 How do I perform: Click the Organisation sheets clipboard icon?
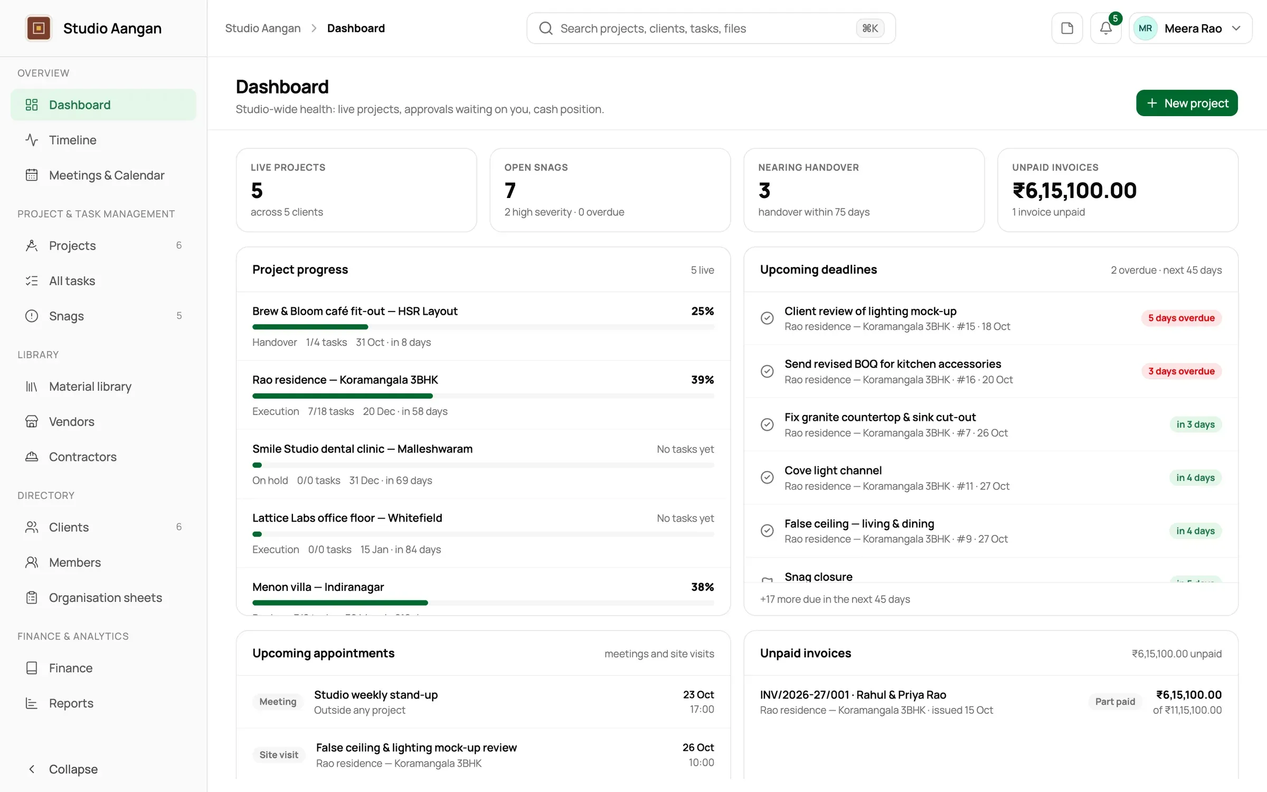tap(32, 598)
